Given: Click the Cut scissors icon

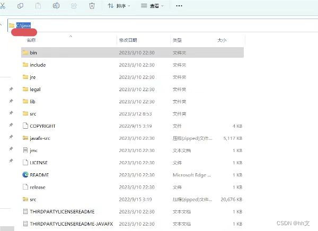Looking at the screenshot, I should click(x=3, y=5).
